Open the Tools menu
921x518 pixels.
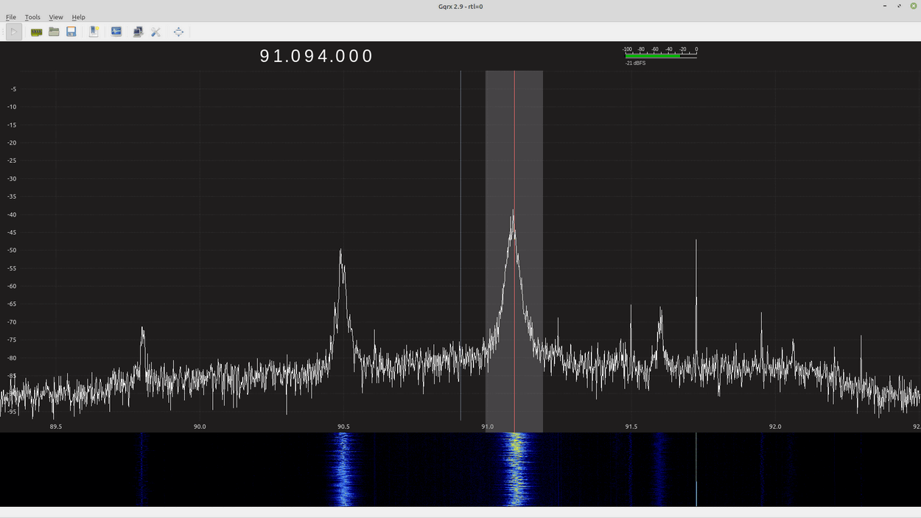click(32, 17)
